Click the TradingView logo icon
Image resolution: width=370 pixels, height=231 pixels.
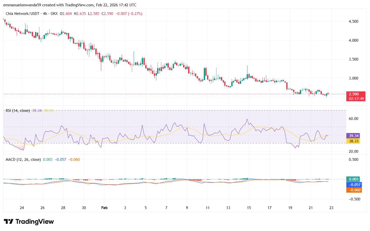coord(9,221)
